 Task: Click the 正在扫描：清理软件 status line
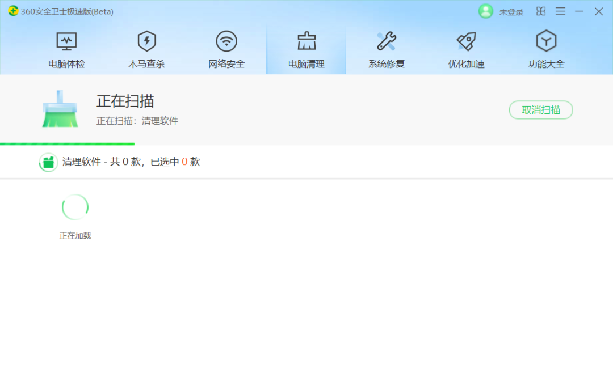(x=137, y=121)
